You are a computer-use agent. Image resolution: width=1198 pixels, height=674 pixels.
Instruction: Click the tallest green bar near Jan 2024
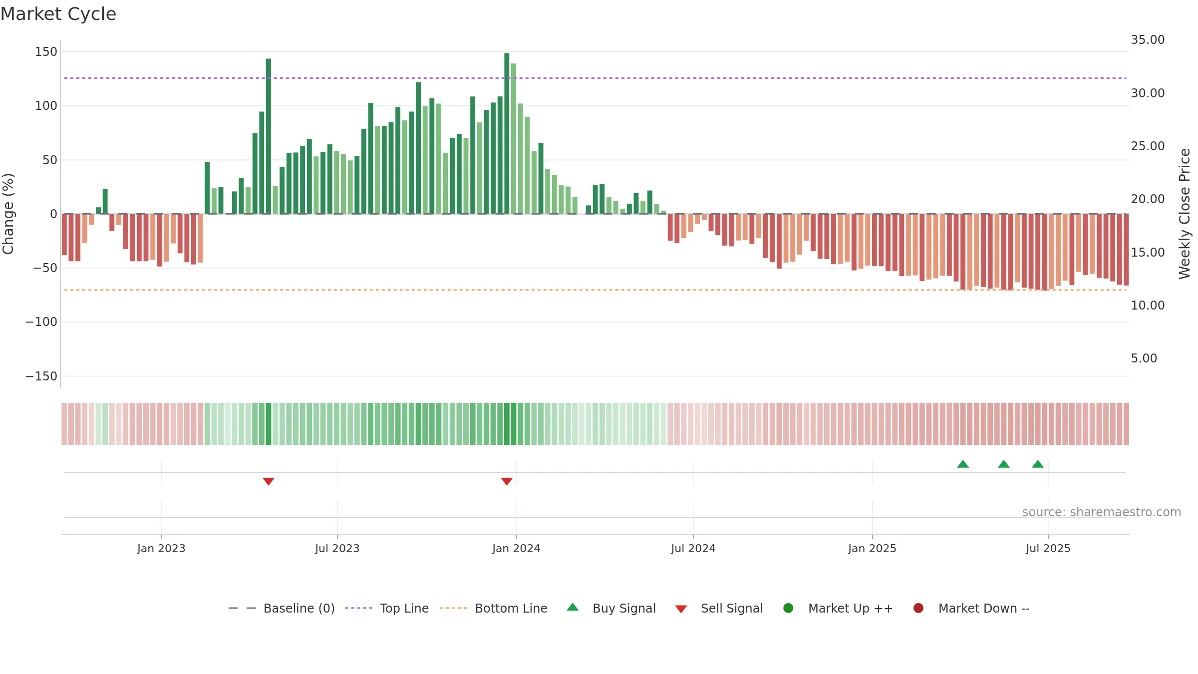point(507,133)
